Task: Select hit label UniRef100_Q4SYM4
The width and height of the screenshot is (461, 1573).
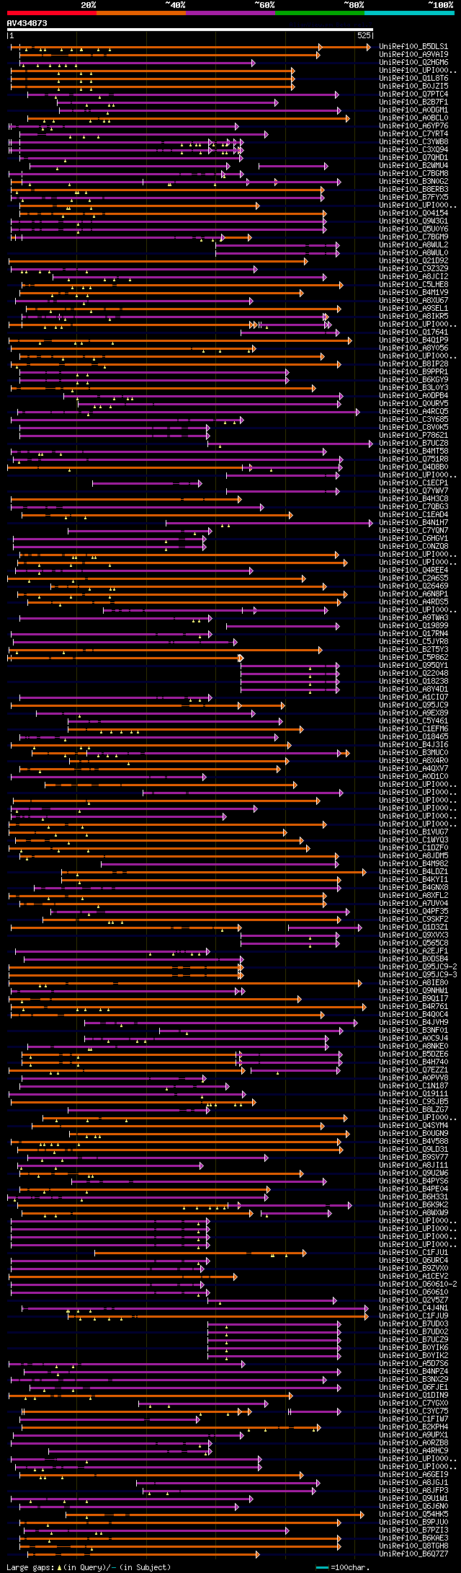Action: point(413,1126)
